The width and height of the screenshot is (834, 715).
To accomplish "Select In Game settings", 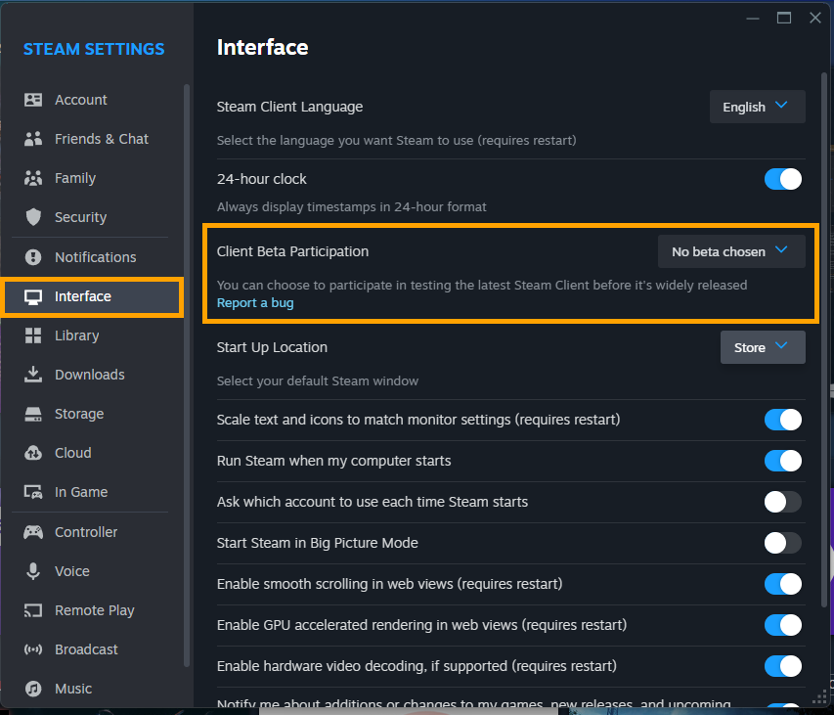I will (x=93, y=492).
